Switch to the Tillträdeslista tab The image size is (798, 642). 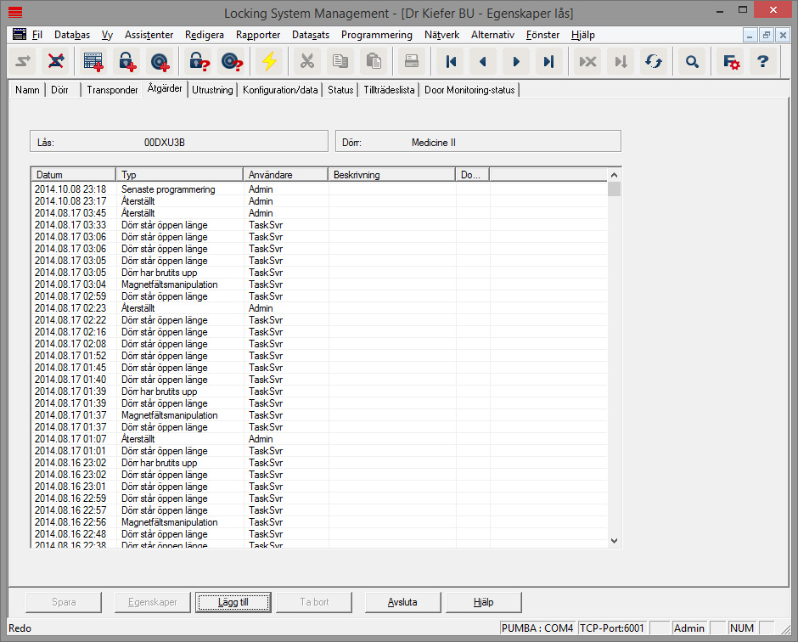pos(389,90)
